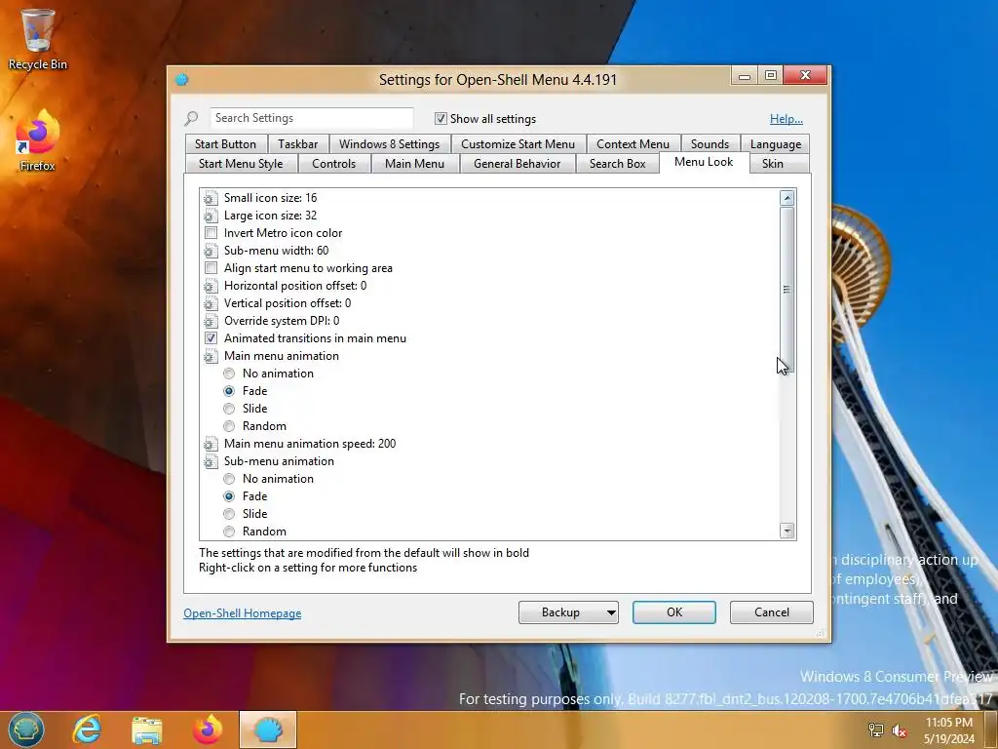Select Slide for main menu animation
This screenshot has height=749, width=998.
click(x=229, y=409)
